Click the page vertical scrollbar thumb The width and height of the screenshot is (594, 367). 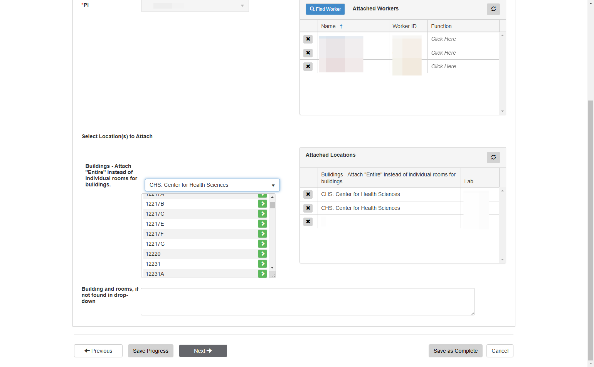coord(591,230)
